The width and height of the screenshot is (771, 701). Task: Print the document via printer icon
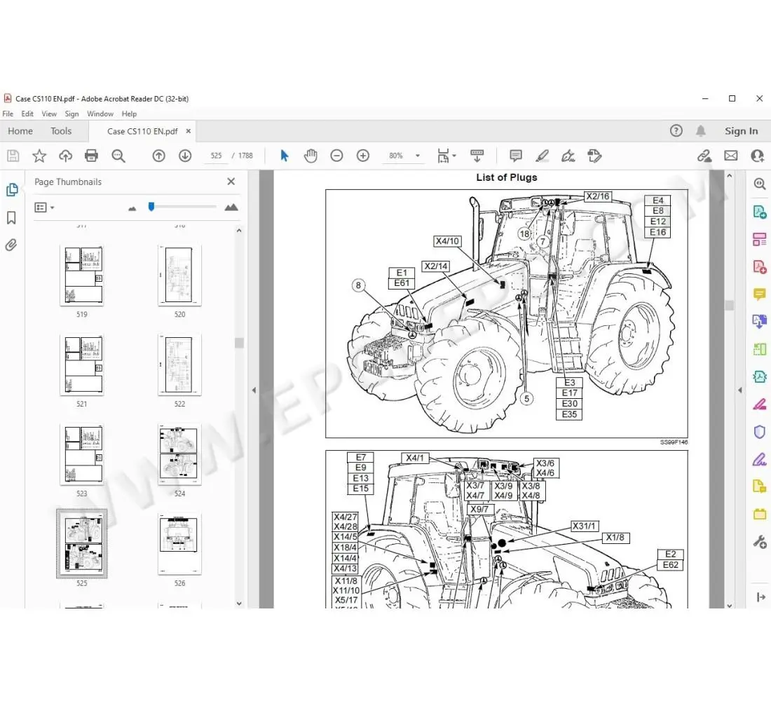[91, 156]
